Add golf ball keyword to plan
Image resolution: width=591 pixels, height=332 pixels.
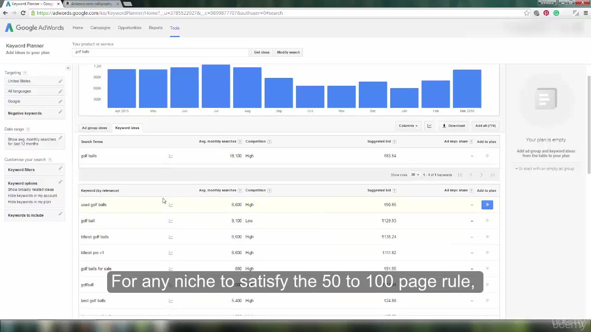tap(487, 221)
